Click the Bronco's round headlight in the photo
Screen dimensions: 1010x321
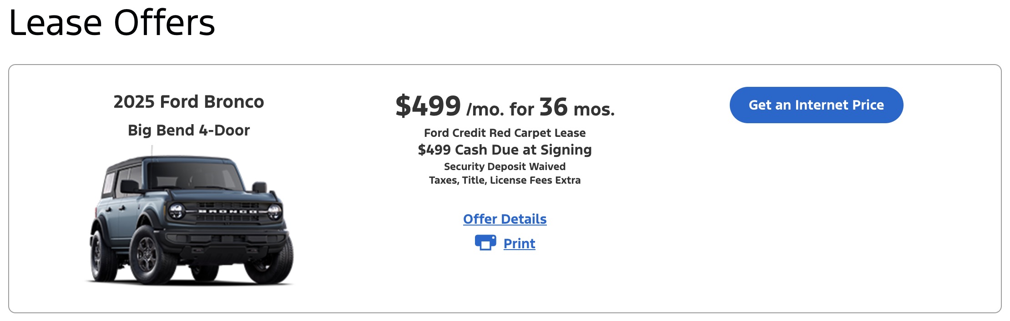[x=176, y=211]
